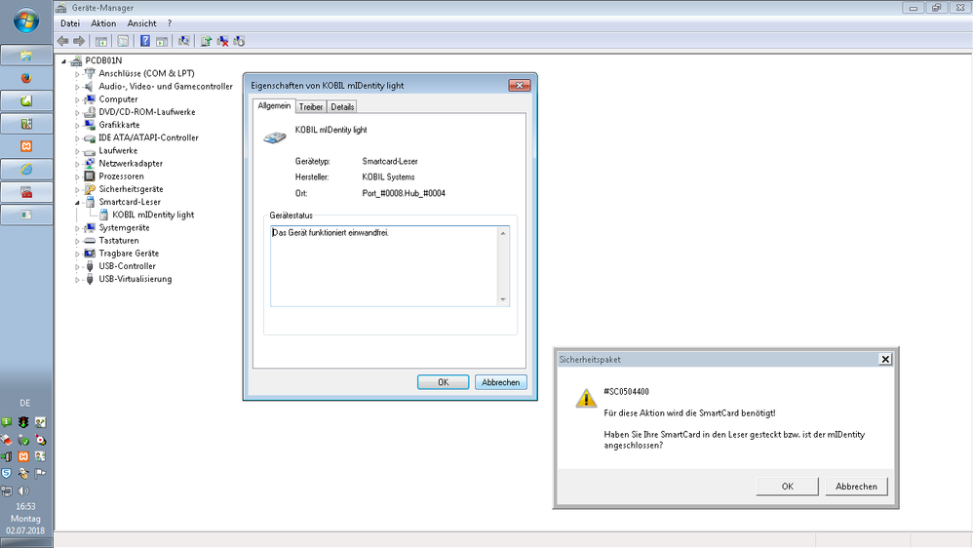Open the Properties toolbar icon
The image size is (973, 548).
(x=123, y=41)
